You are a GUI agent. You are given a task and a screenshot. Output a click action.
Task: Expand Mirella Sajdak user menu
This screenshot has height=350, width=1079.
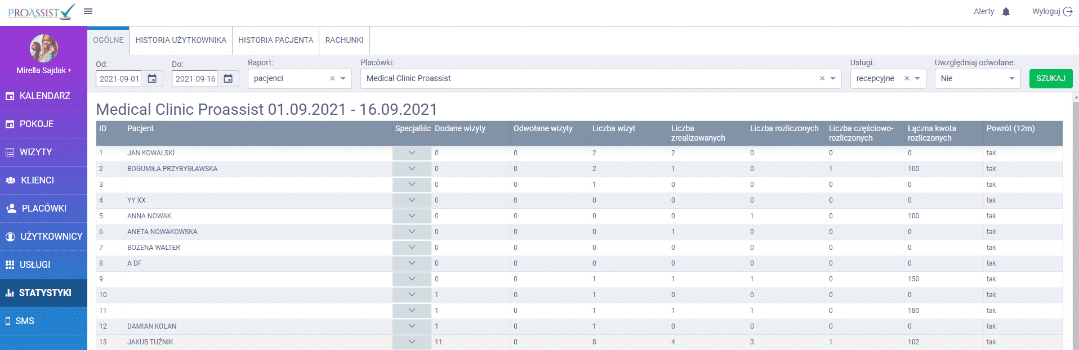pos(44,70)
